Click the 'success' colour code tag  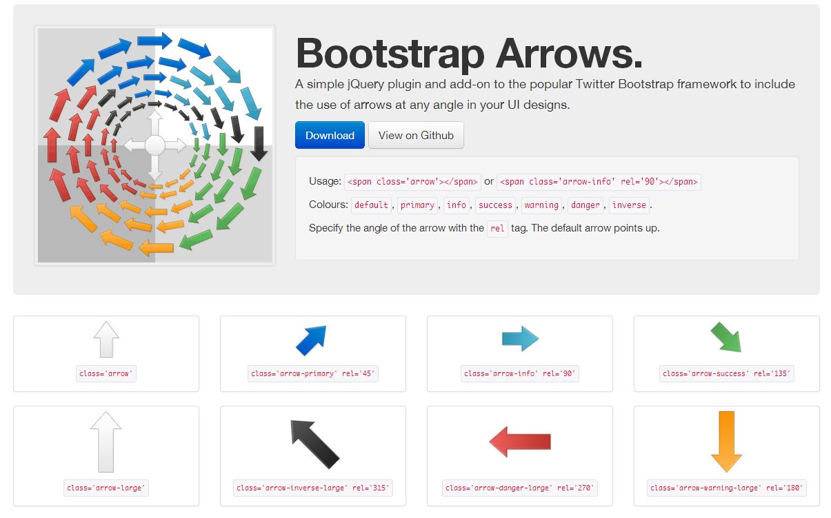point(495,205)
